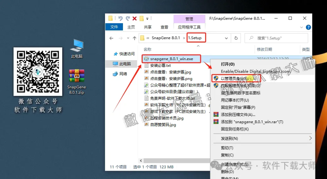Select the 免责声明-软件下载大师.txt file
327x179 pixels.
[172, 98]
